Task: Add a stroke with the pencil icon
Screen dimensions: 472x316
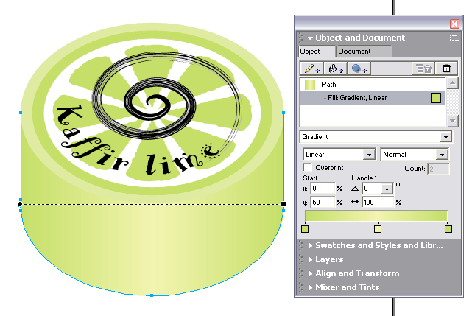Action: [312, 69]
